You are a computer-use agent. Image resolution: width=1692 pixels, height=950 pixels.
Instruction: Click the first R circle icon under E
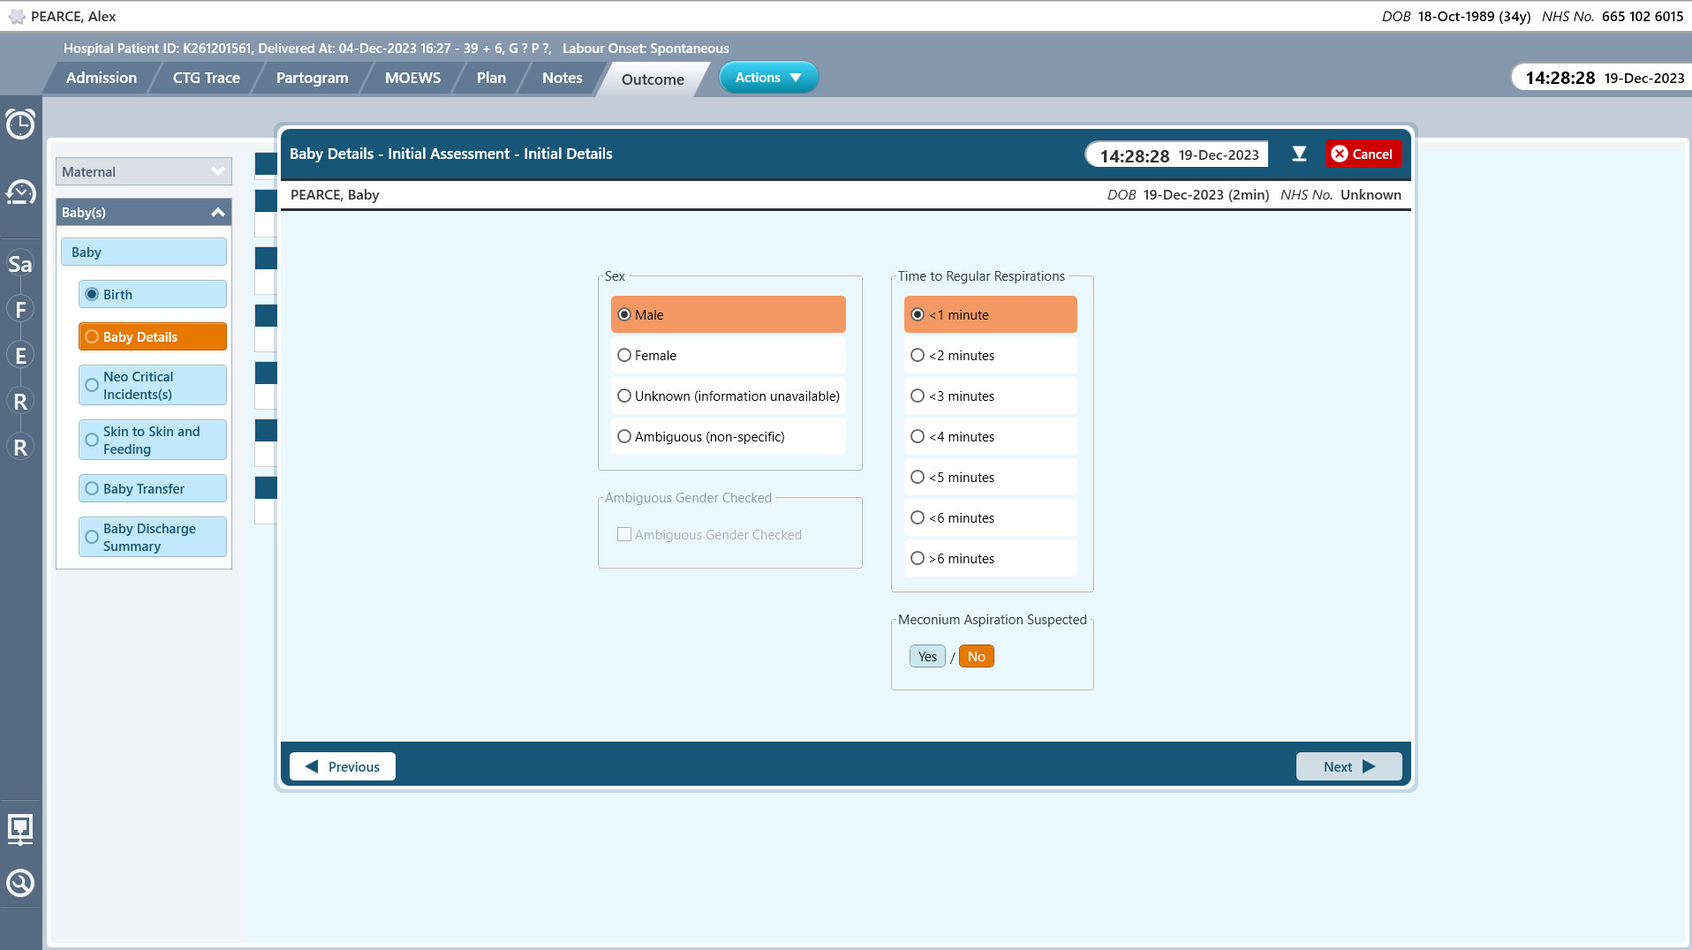pyautogui.click(x=20, y=402)
